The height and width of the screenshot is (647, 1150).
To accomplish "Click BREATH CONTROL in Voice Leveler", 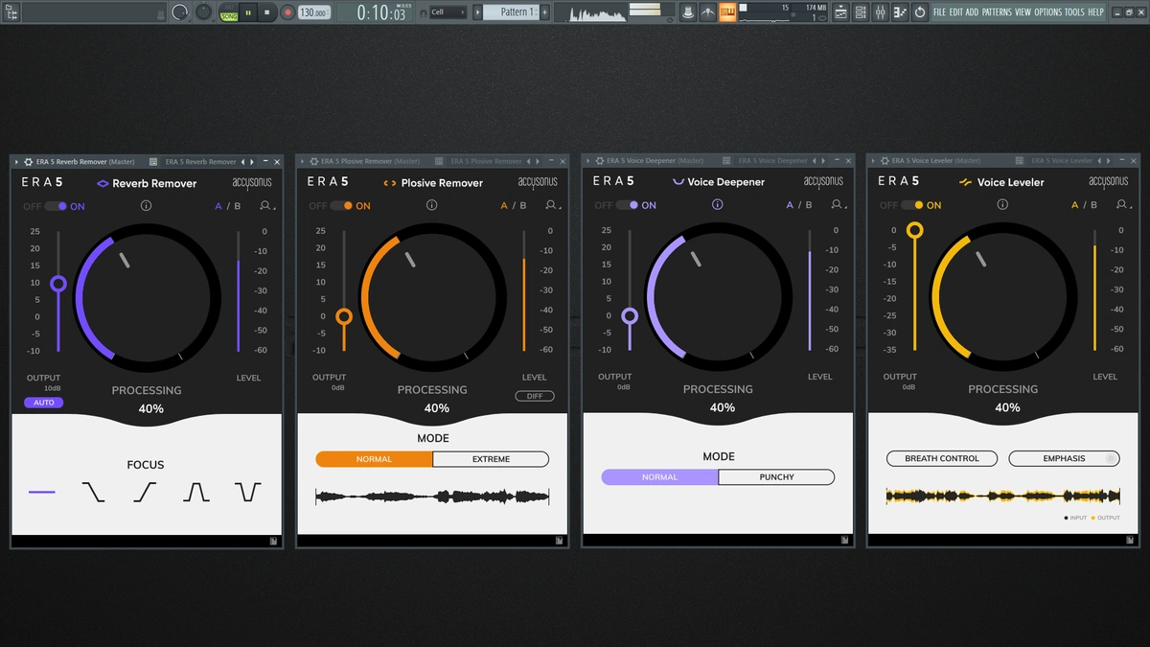I will point(942,458).
